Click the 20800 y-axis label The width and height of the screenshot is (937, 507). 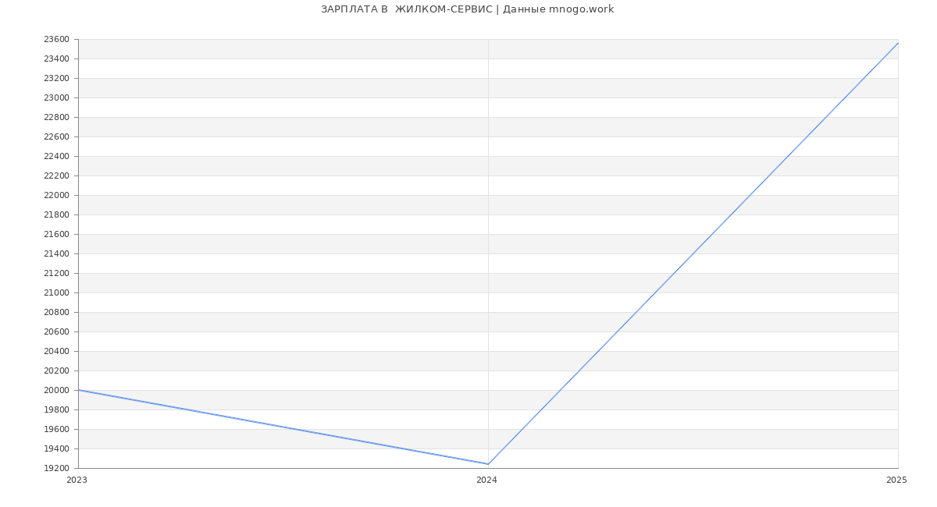point(56,312)
